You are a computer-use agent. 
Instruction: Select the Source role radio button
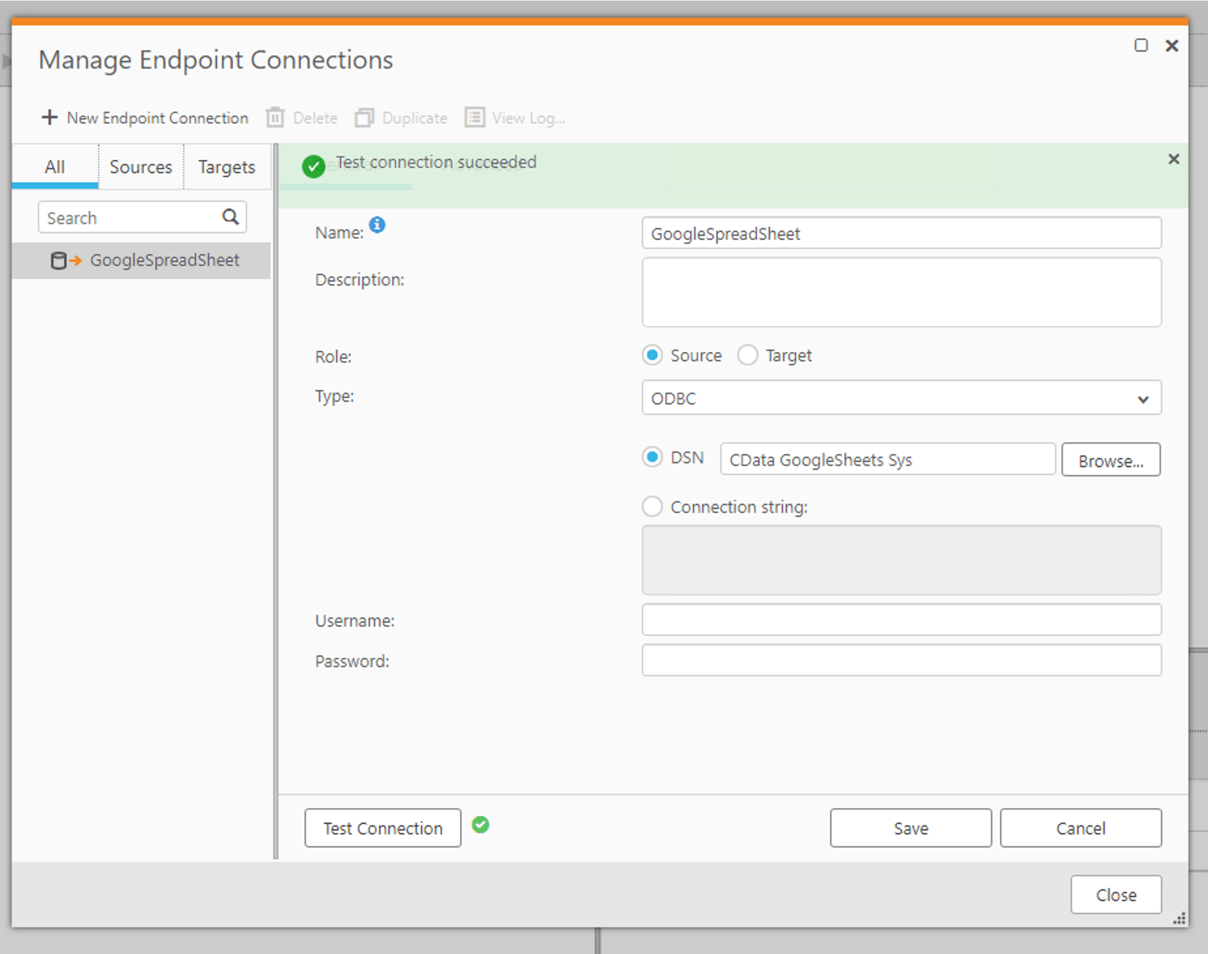(x=652, y=355)
